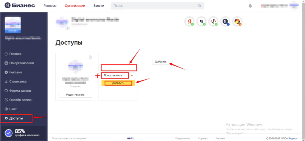Switch language using the Ru flag selector

pyautogui.click(x=131, y=138)
